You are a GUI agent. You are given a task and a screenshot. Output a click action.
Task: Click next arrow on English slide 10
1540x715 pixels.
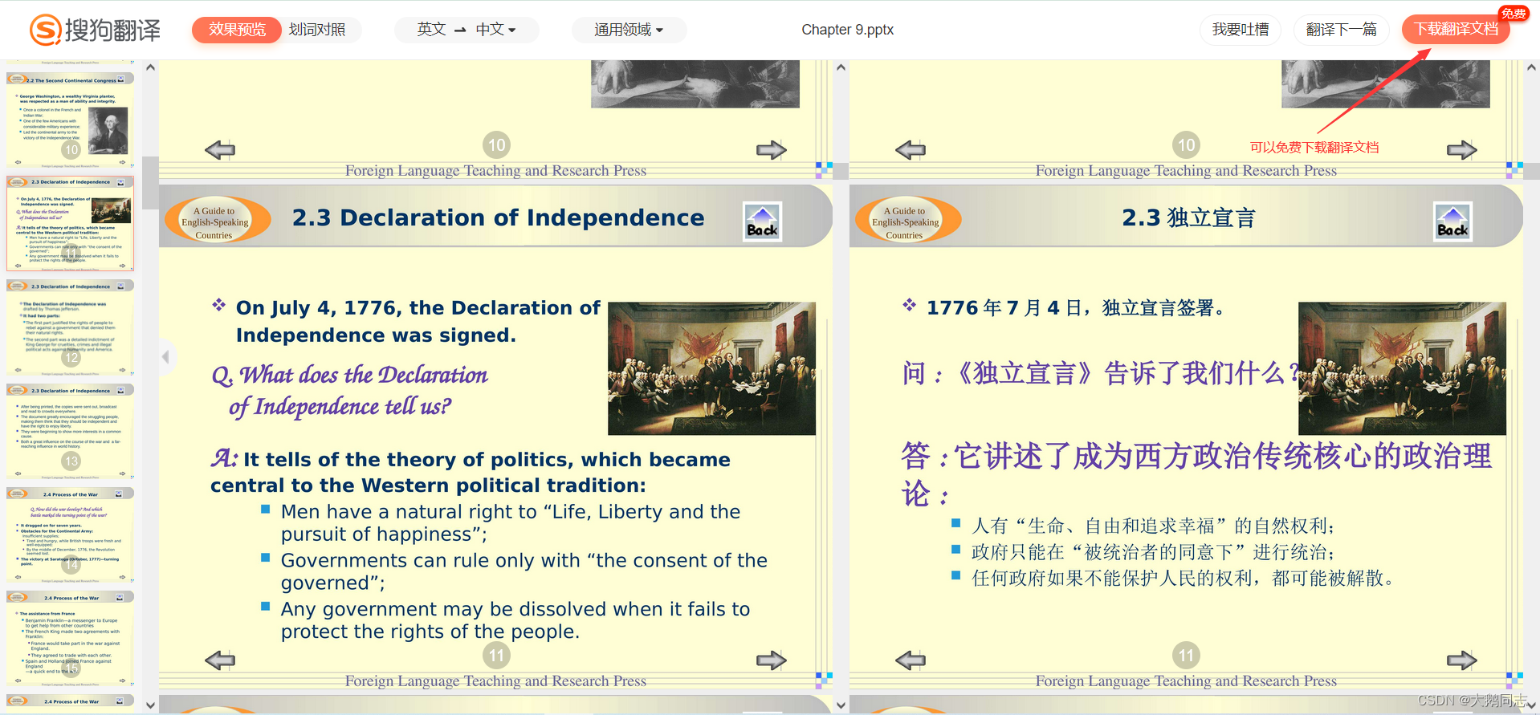772,149
